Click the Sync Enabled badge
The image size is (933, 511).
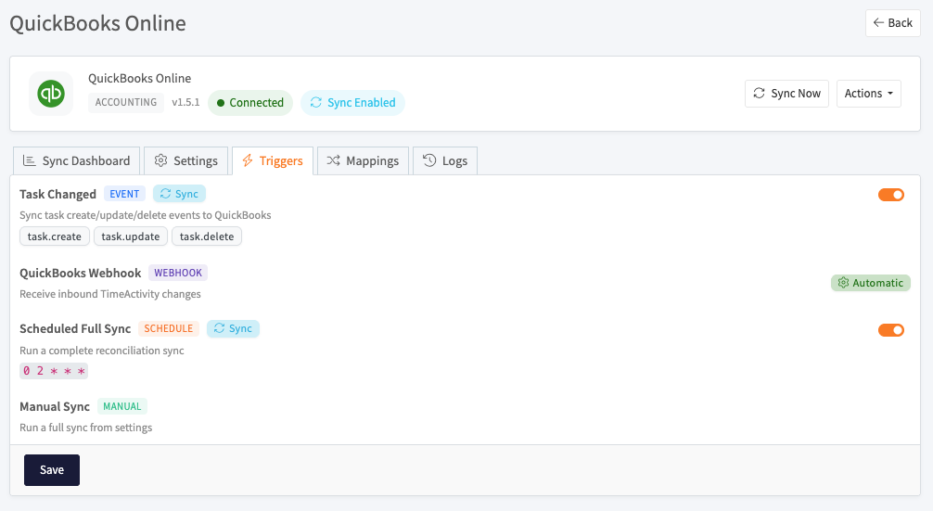352,102
